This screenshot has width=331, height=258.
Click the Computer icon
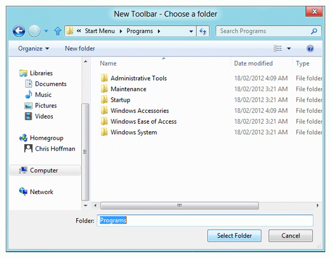pos(23,170)
